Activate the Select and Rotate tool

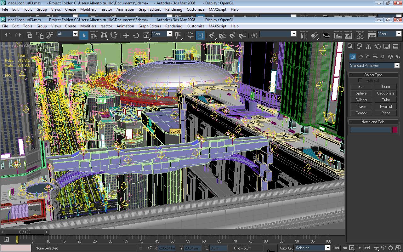[136, 35]
